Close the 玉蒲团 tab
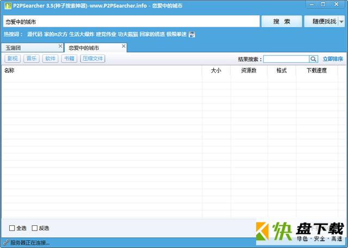Image resolution: width=348 pixels, height=248 pixels. click(x=60, y=46)
